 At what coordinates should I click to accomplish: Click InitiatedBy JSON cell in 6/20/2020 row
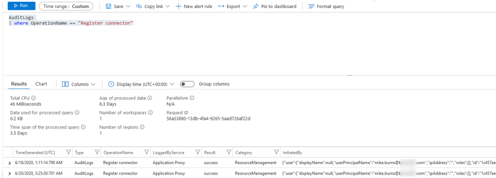[x=389, y=174]
